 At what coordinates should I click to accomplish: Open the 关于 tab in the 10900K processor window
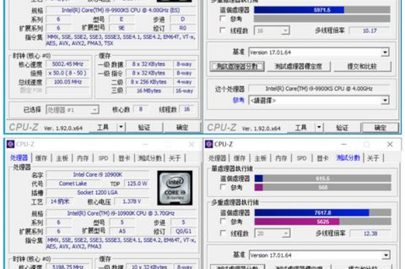coord(175,158)
